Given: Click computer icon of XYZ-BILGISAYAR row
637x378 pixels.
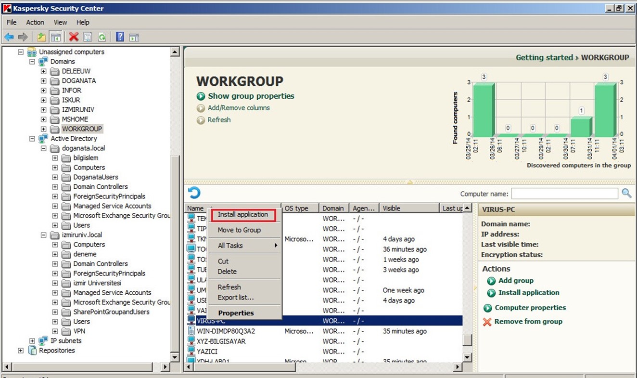Looking at the screenshot, I should 191,341.
